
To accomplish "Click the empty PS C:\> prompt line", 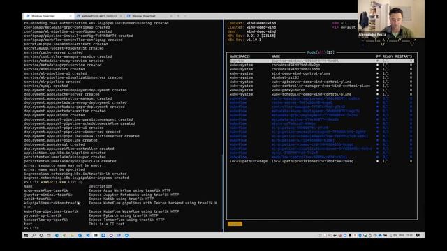I will 33,228.
